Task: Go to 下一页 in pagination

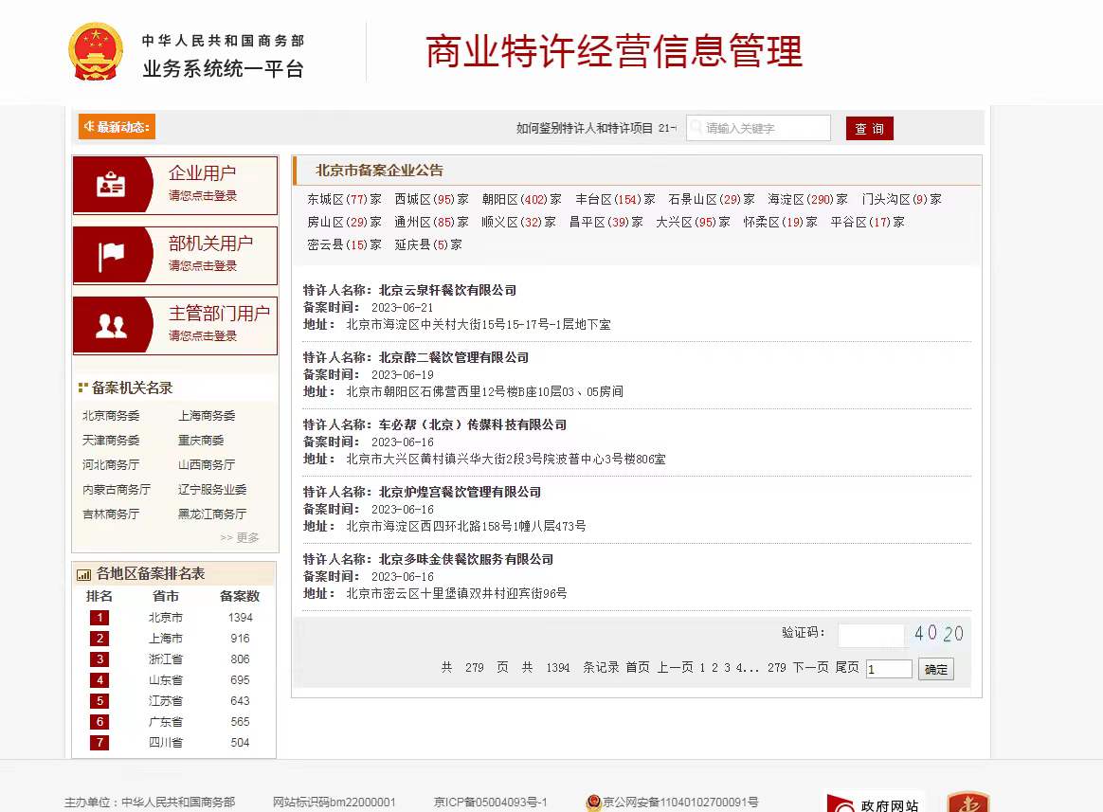Action: 810,668
